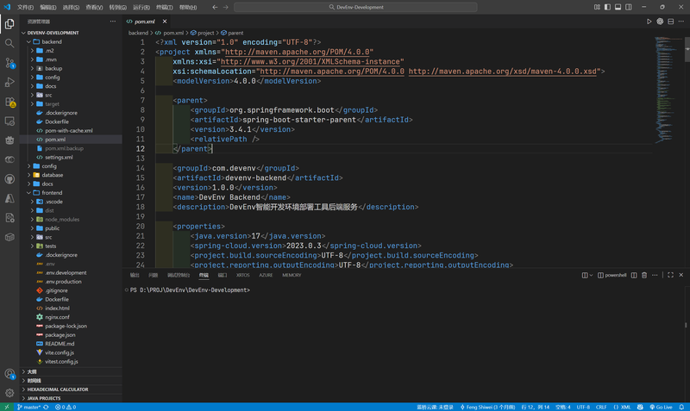Open the Run and Debug view
690x411 pixels.
[x=9, y=83]
